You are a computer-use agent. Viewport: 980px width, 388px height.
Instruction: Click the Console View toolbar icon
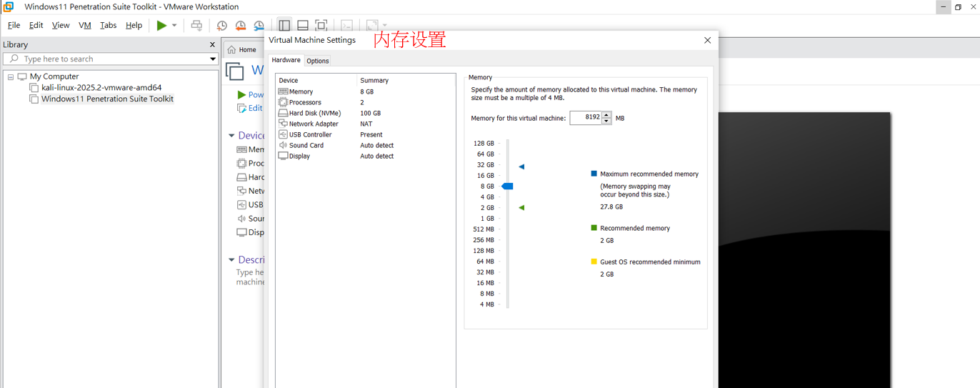[346, 26]
